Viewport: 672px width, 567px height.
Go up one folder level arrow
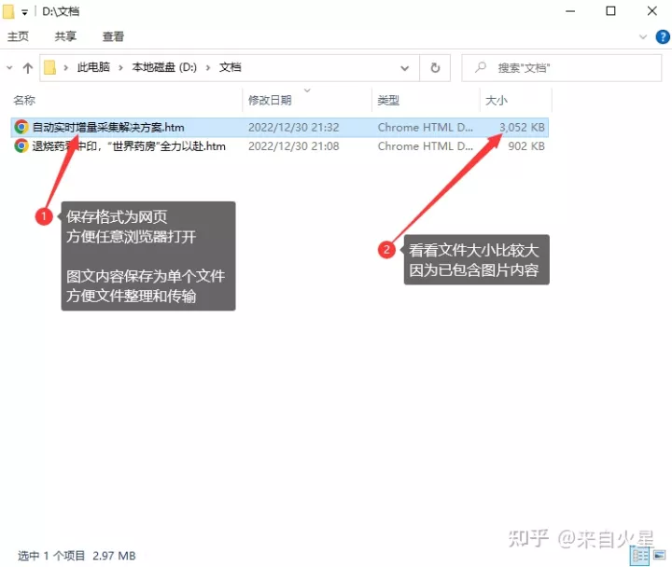pos(28,68)
